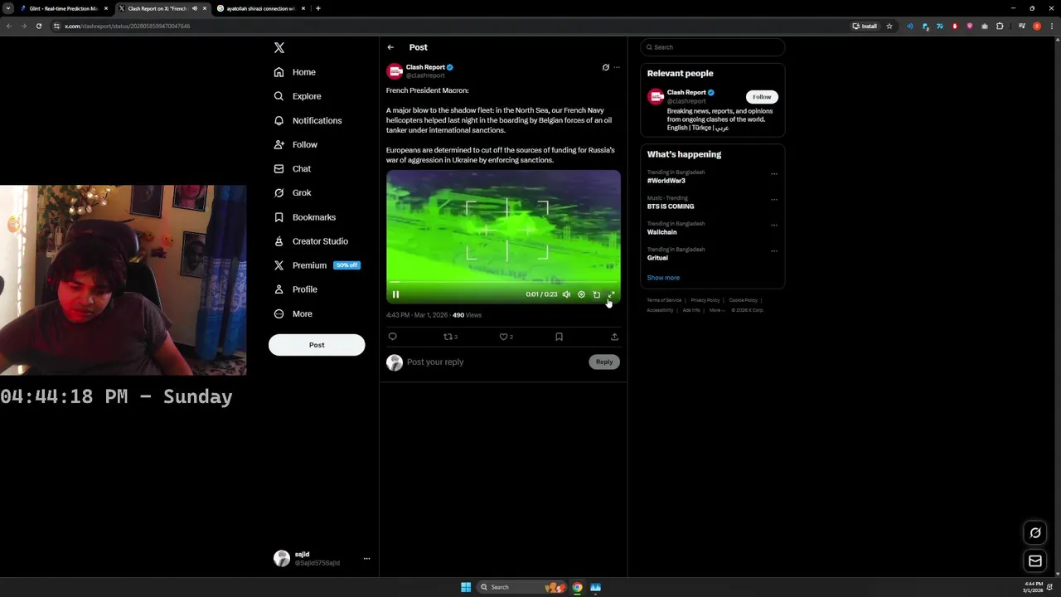The width and height of the screenshot is (1061, 597).
Task: Open the Wallchain trend
Action: coord(662,232)
